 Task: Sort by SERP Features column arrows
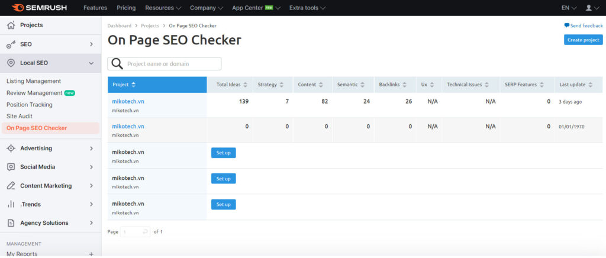click(x=542, y=85)
